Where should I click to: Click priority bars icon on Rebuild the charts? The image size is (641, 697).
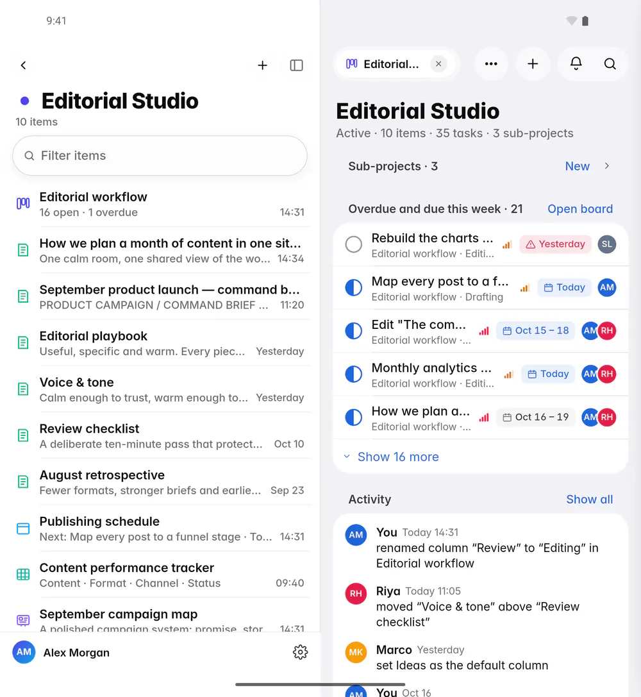(x=507, y=244)
